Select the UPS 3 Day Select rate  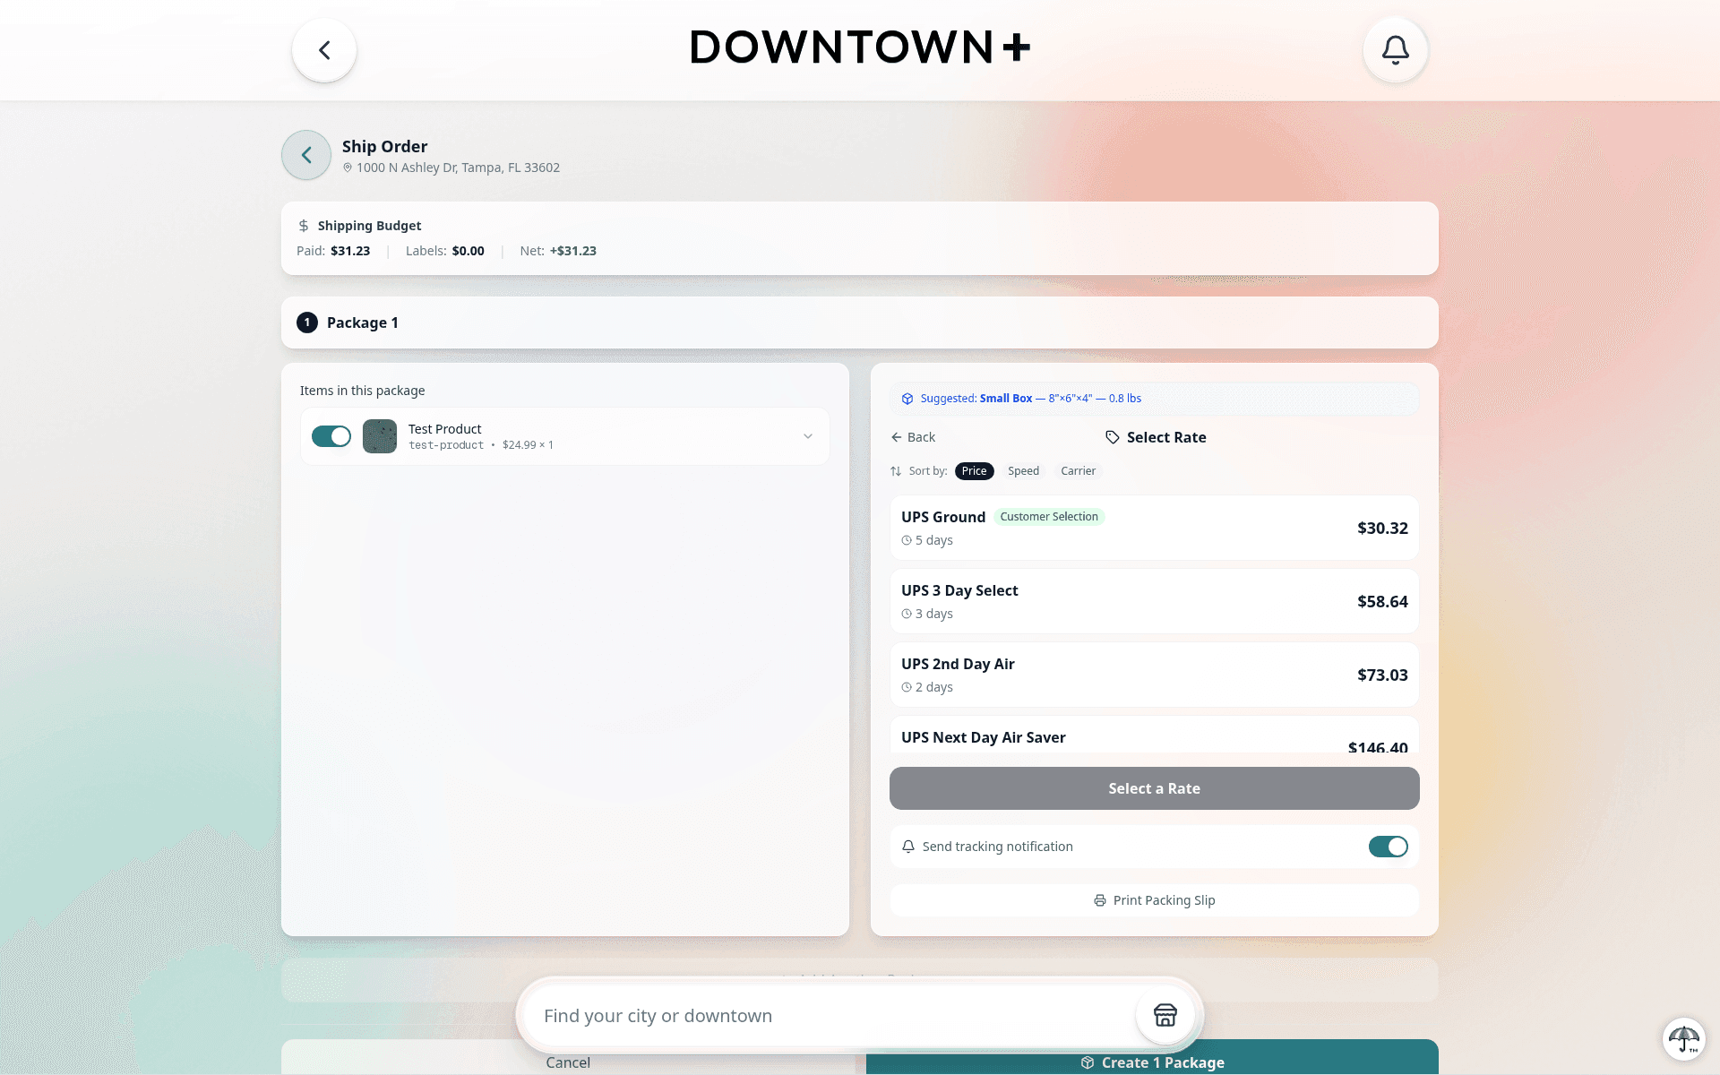point(1155,601)
